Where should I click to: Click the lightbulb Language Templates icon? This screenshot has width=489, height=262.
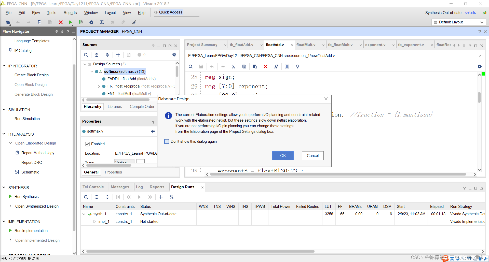point(297,67)
